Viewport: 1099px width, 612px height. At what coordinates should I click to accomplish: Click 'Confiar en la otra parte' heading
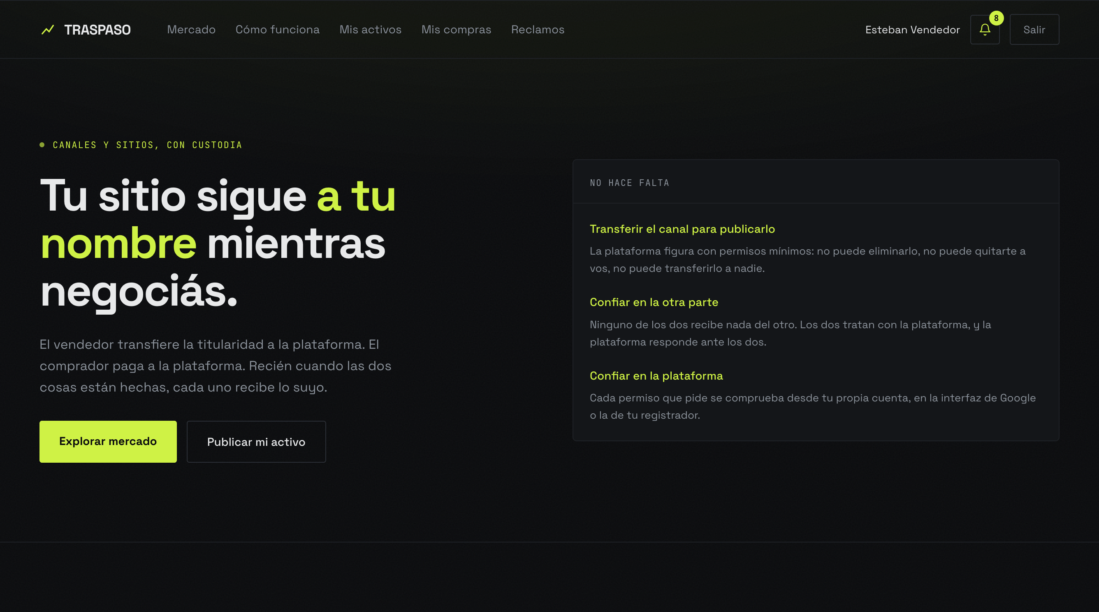654,302
